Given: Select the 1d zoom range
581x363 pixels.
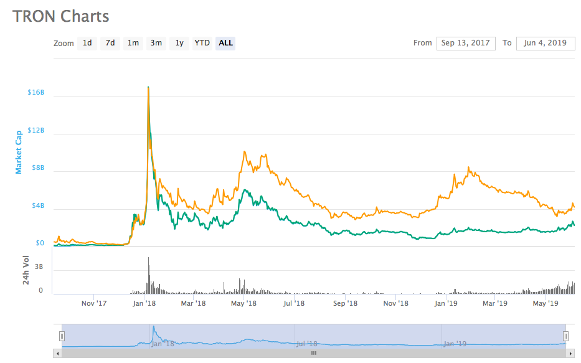Looking at the screenshot, I should (x=87, y=44).
